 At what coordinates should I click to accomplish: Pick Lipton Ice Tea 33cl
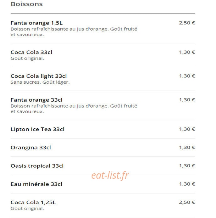point(37,129)
